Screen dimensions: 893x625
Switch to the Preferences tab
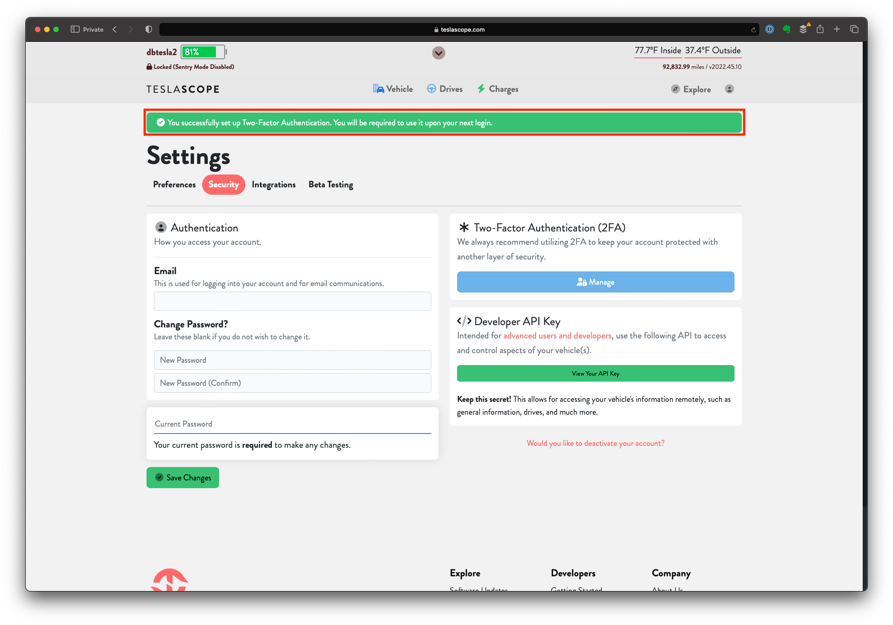174,185
